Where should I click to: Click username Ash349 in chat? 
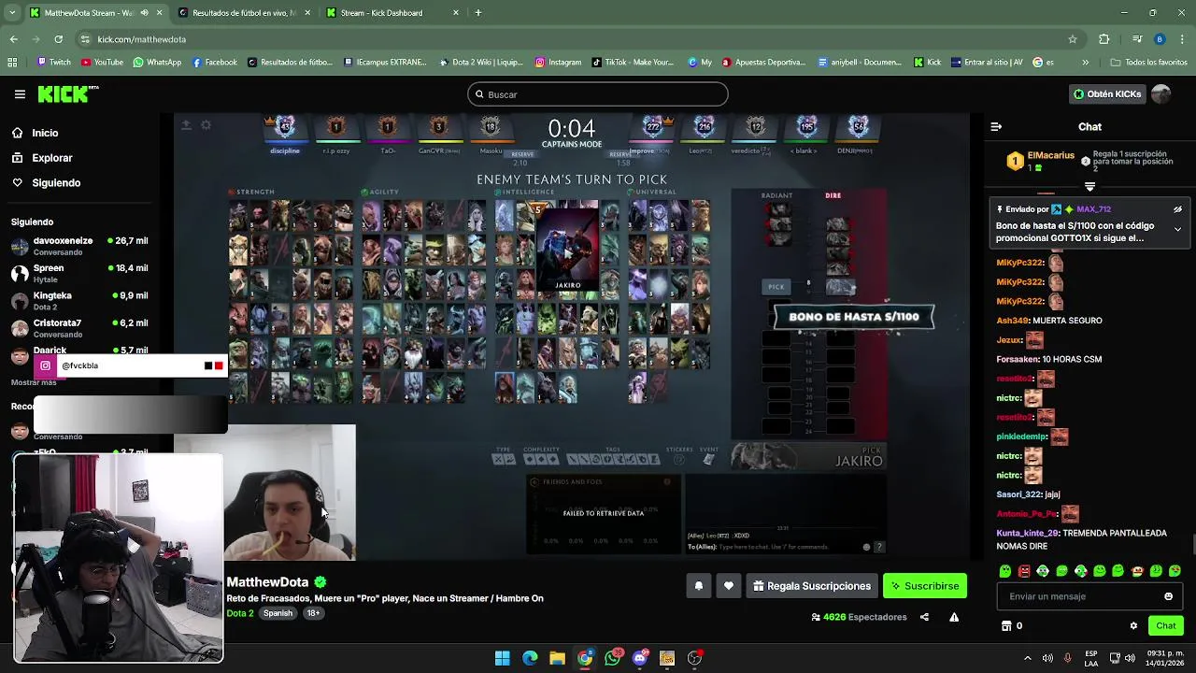[x=1013, y=321]
